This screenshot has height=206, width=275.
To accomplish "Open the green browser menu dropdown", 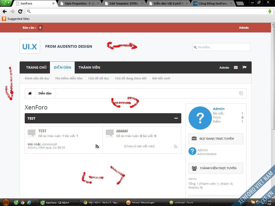I will 6,3.
